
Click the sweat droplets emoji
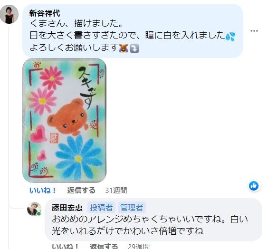click(230, 37)
